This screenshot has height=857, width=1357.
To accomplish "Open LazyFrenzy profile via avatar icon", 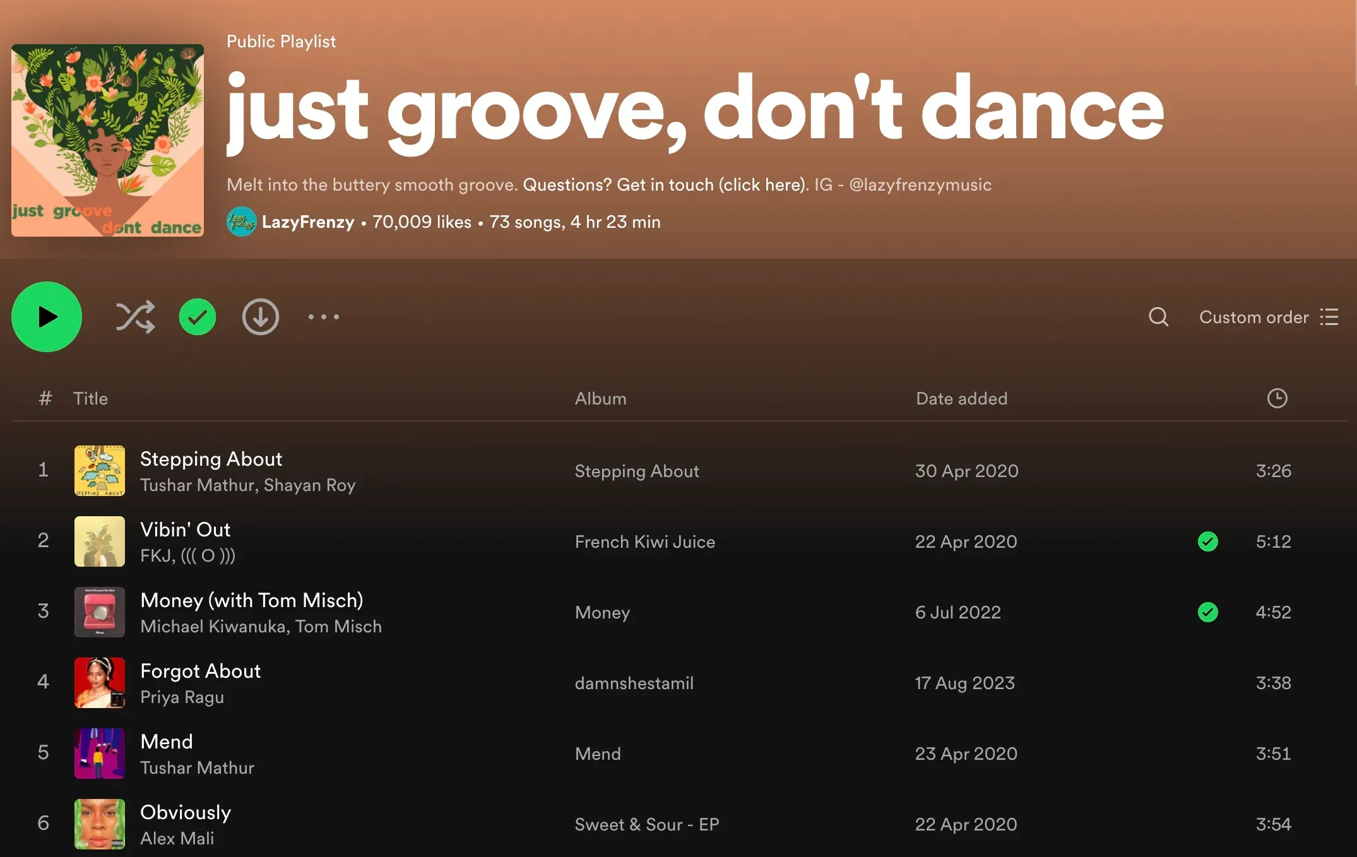I will click(x=241, y=222).
